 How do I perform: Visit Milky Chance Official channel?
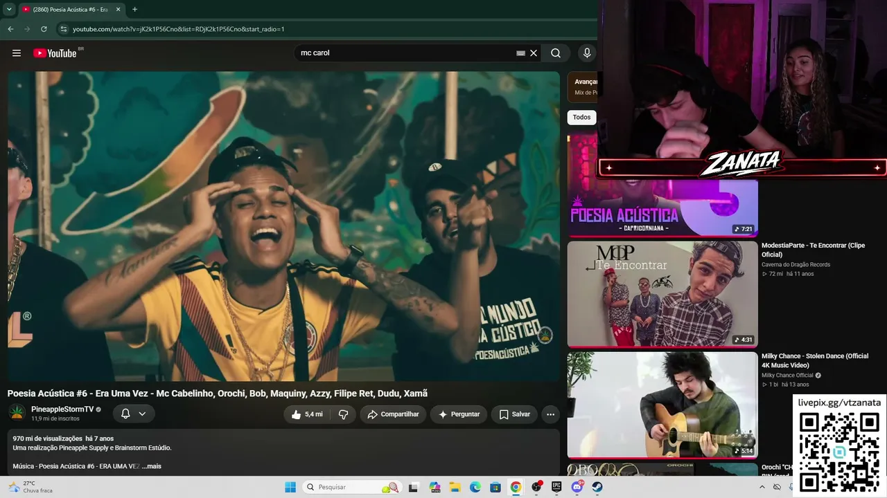[x=787, y=375]
